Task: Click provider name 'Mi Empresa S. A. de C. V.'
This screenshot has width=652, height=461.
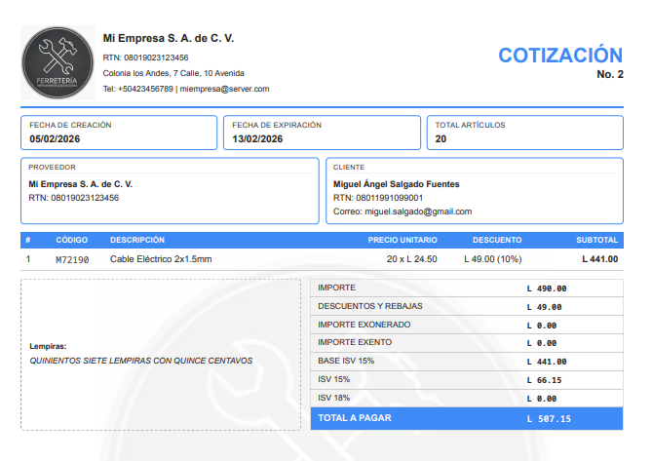Action: (x=80, y=184)
